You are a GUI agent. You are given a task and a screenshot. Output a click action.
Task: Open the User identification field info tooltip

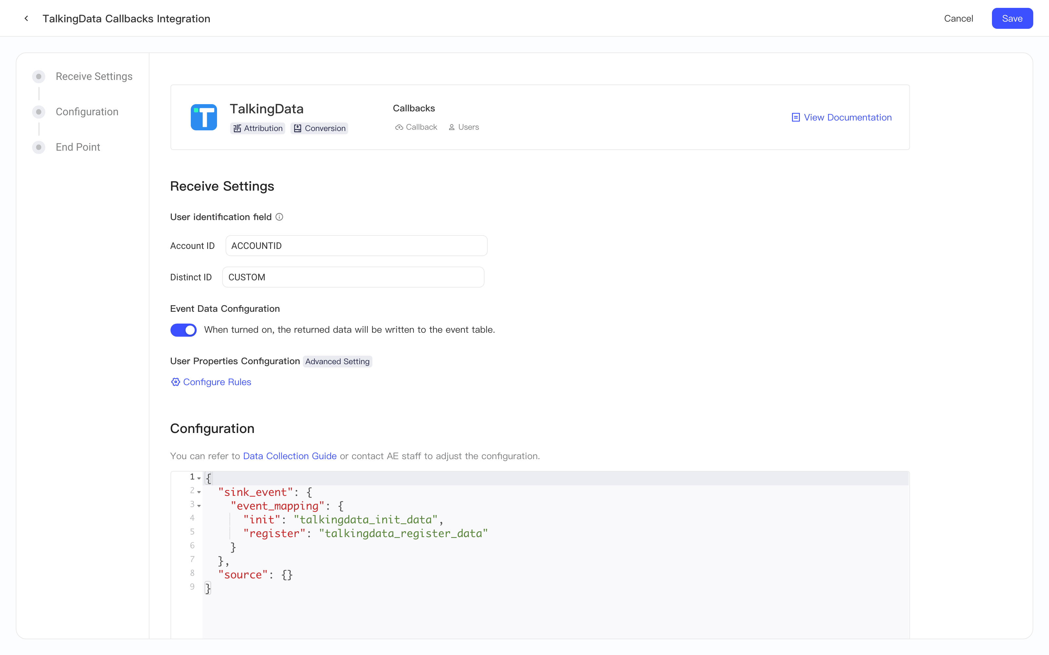tap(280, 217)
